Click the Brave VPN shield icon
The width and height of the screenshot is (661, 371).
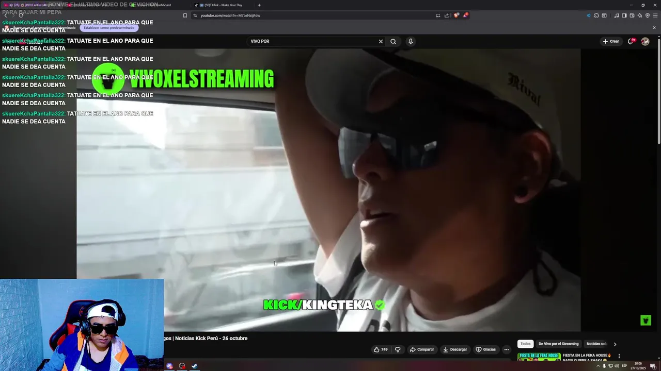point(648,15)
